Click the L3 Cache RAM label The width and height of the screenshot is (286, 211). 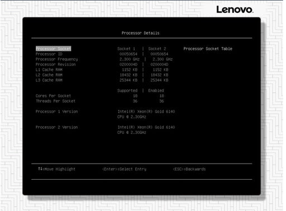click(x=49, y=80)
